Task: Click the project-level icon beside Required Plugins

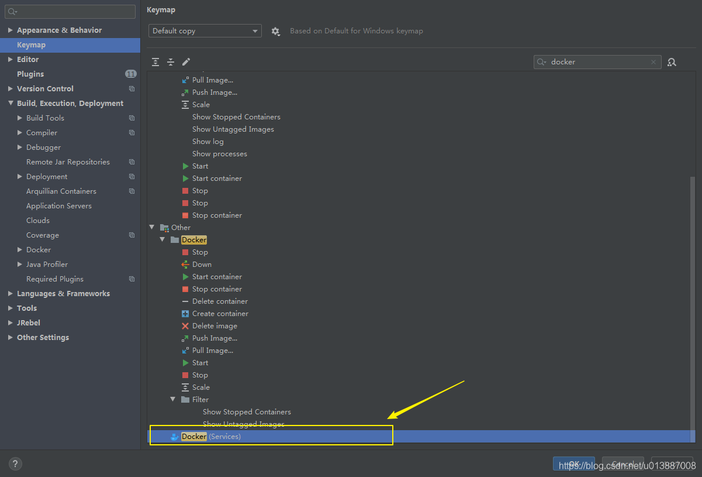Action: (132, 279)
